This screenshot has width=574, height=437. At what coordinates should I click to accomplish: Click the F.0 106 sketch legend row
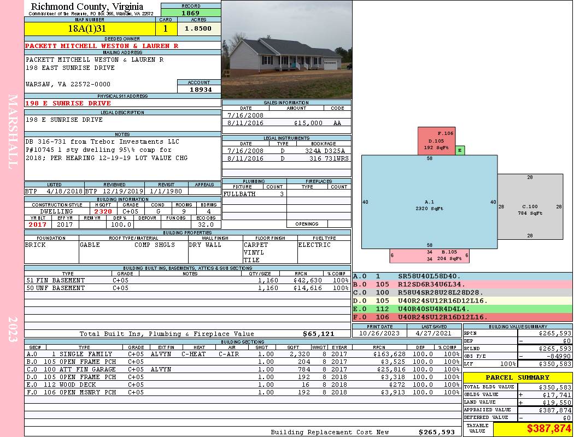(462, 317)
